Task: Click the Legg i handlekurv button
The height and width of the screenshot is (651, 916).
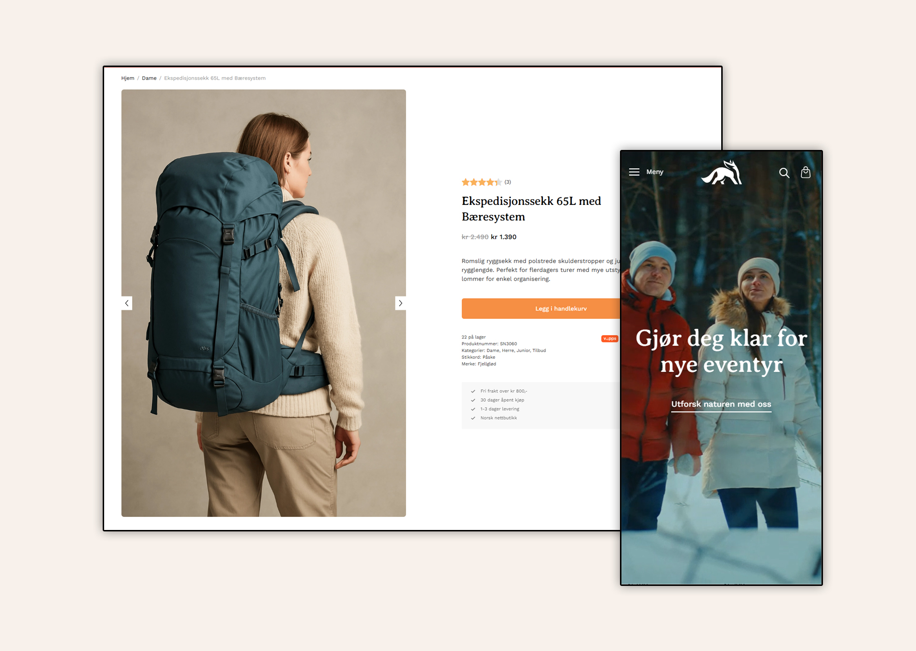Action: click(541, 309)
